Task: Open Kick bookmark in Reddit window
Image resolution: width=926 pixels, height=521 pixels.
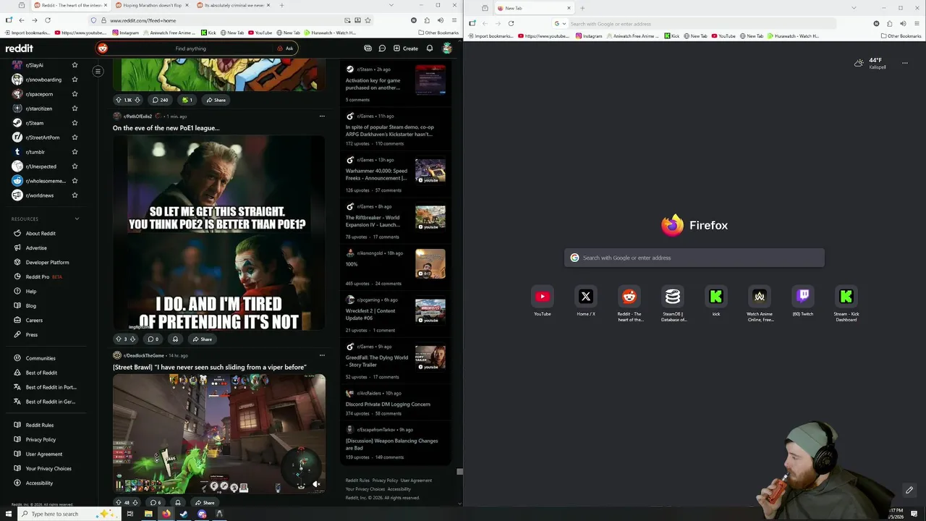Action: click(x=208, y=33)
